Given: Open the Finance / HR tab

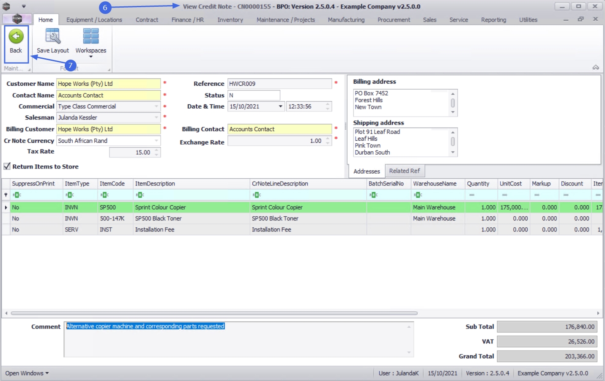Looking at the screenshot, I should (188, 20).
